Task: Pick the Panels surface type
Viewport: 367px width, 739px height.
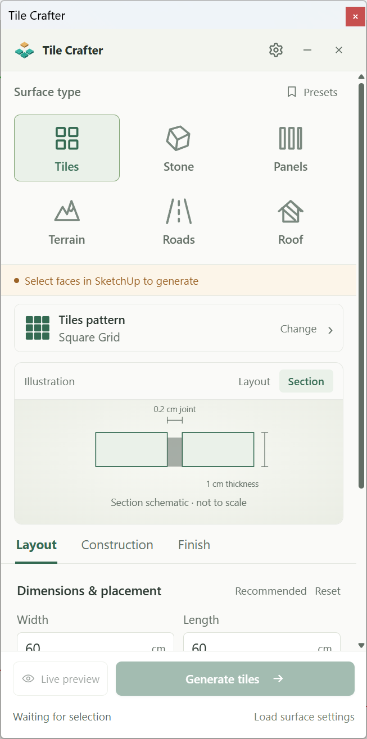Action: point(291,148)
